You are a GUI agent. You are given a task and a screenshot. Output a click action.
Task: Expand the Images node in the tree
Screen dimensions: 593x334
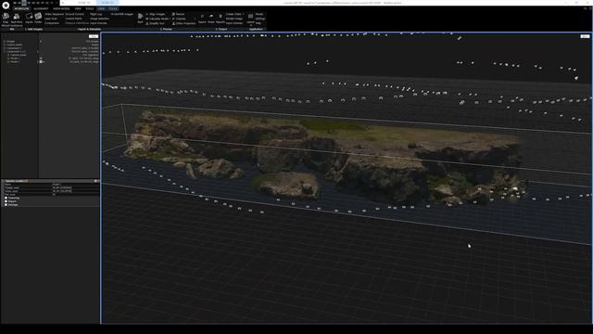pos(4,41)
